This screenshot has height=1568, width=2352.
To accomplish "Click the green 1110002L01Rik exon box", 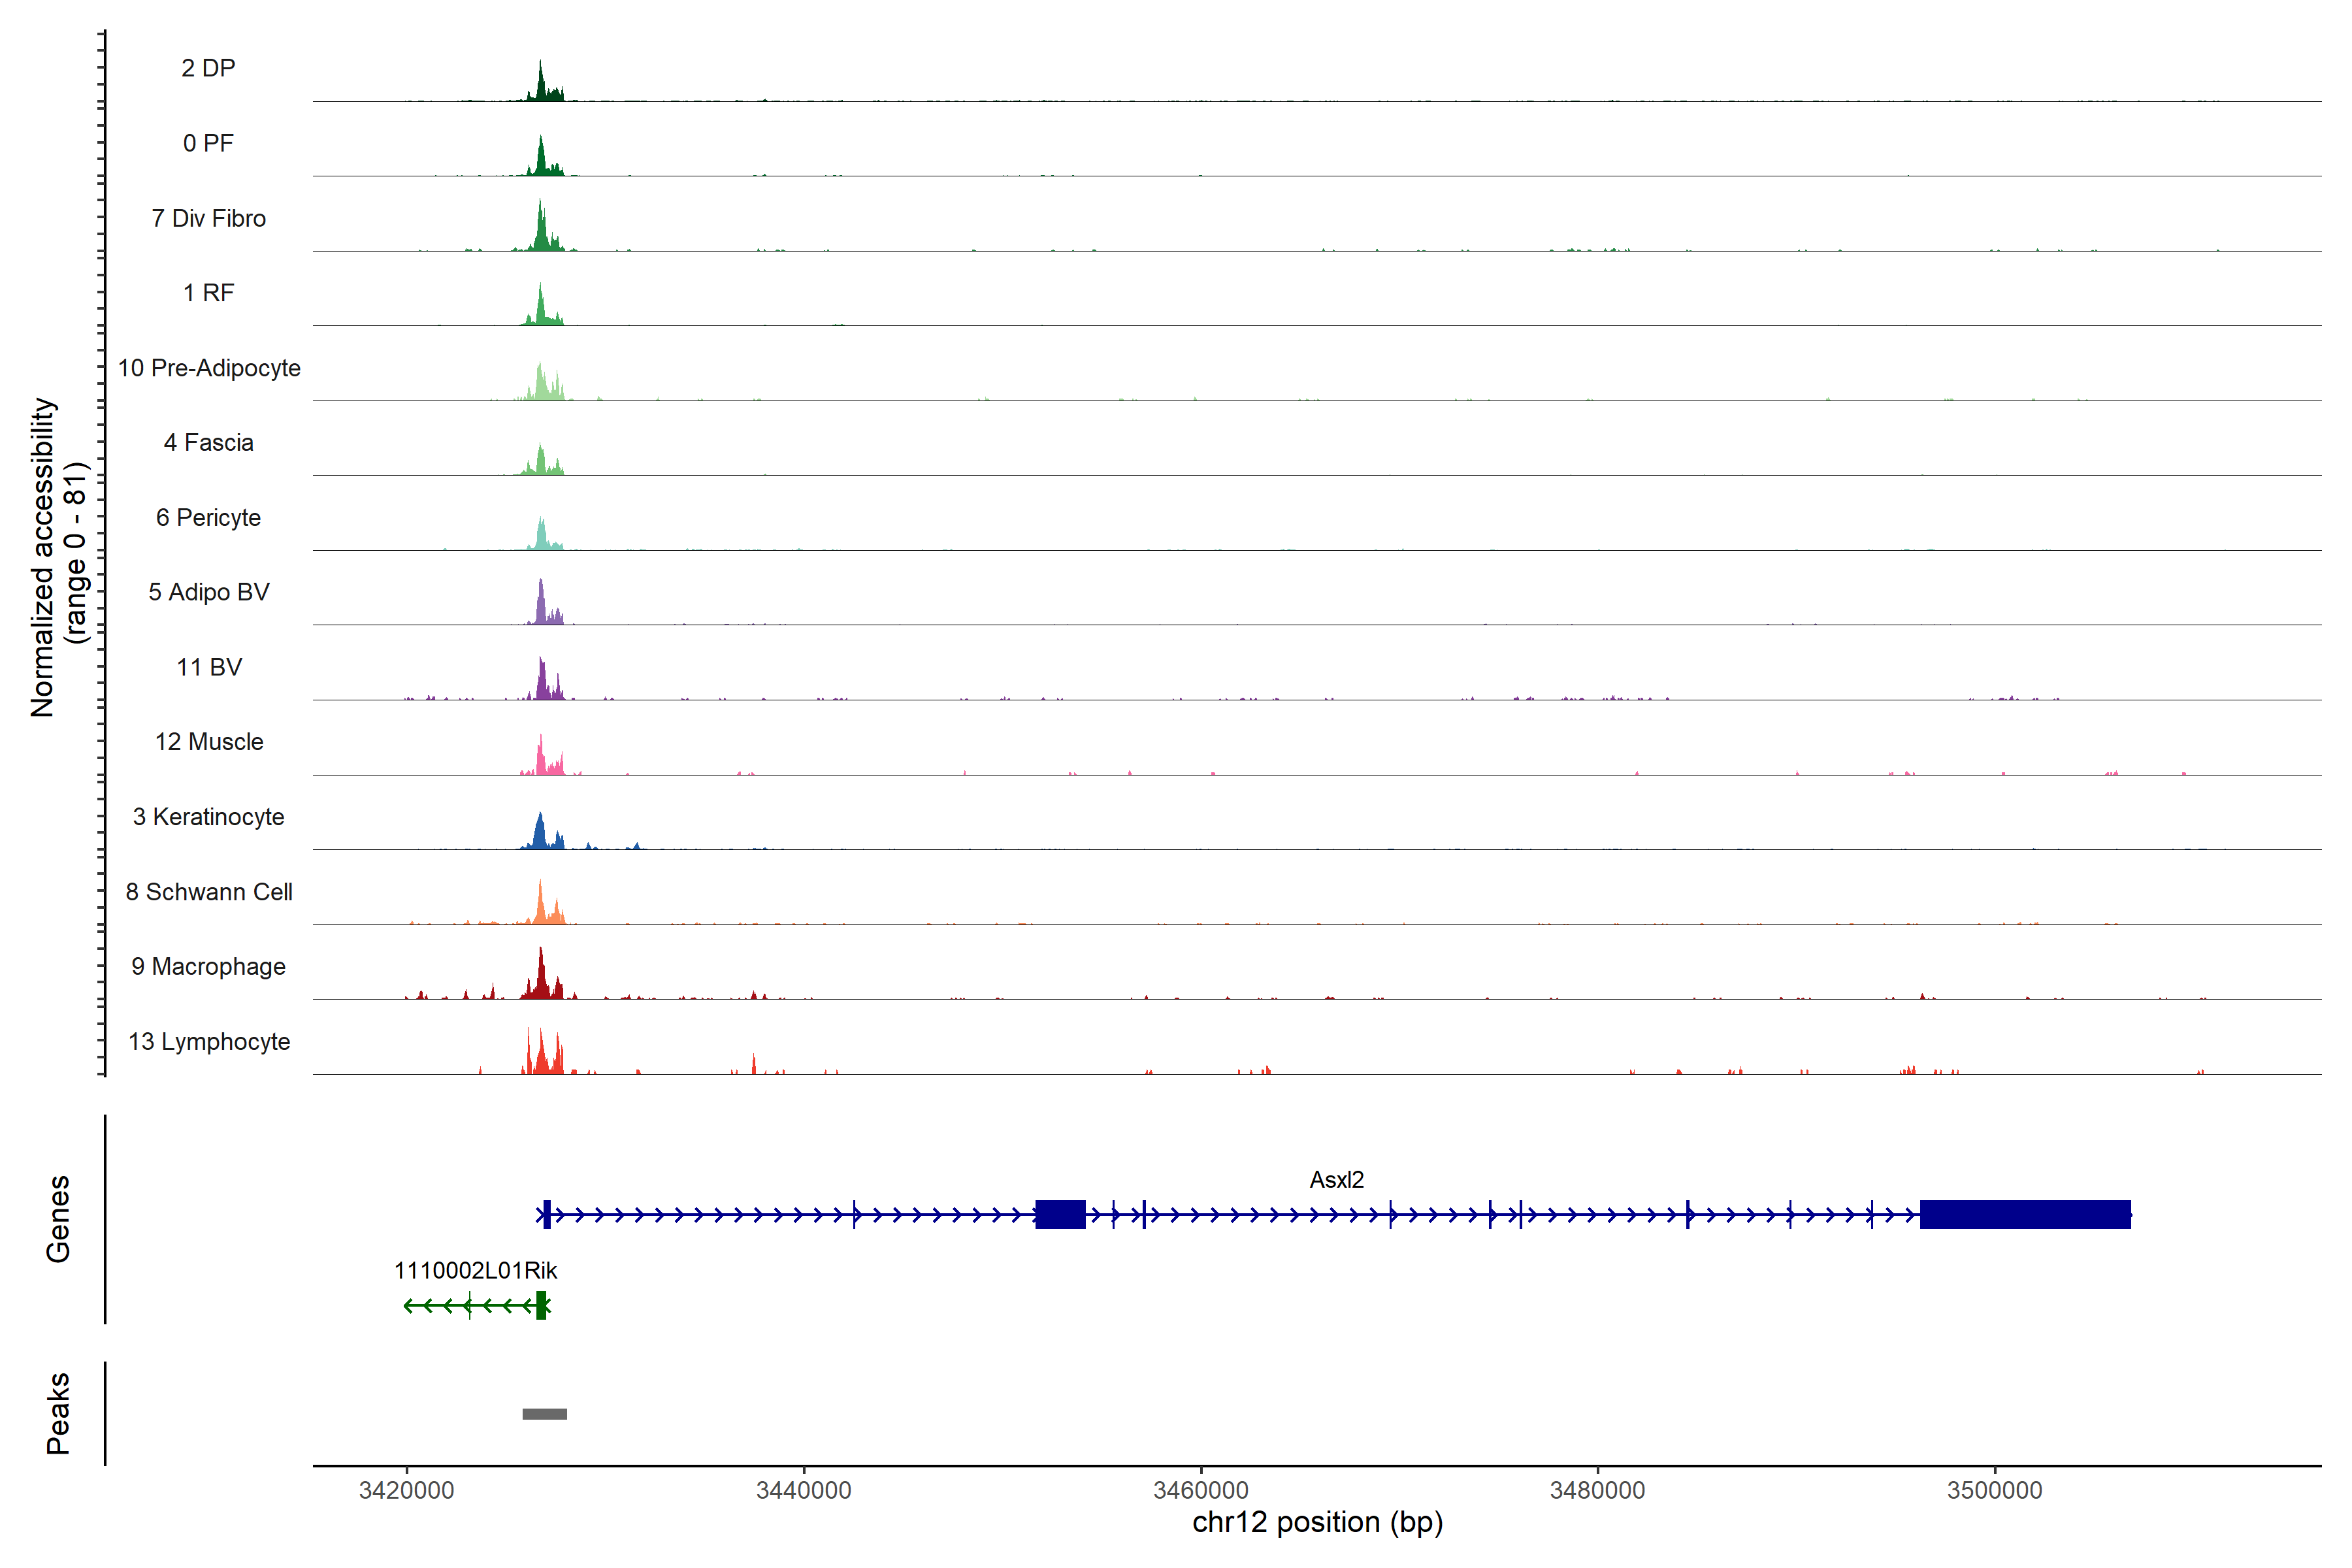I will click(x=541, y=1305).
